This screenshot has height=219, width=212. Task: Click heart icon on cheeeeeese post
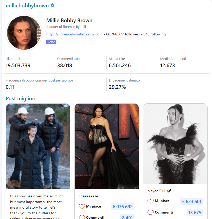pos(82,207)
